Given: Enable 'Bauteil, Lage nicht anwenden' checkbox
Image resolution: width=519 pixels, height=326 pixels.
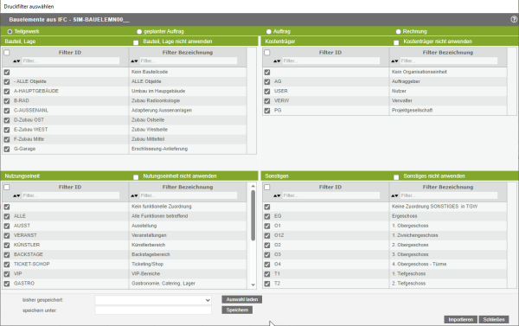Looking at the screenshot, I should coord(136,42).
